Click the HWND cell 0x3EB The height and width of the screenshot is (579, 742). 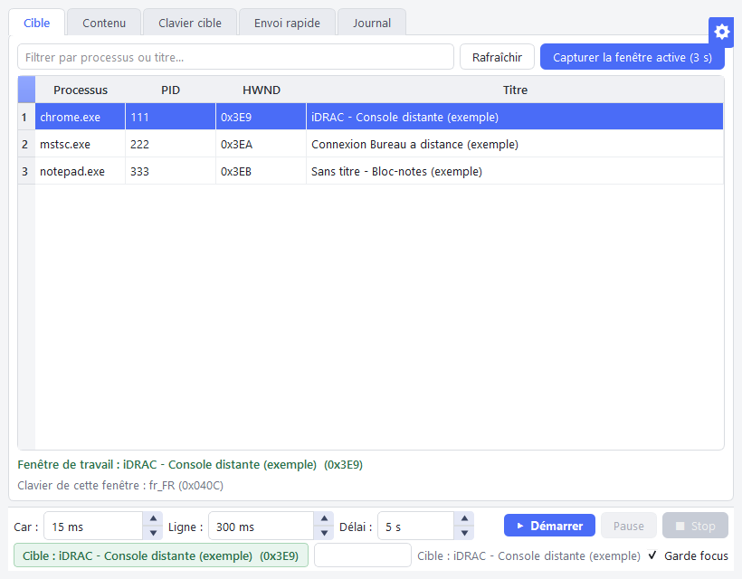coord(261,171)
